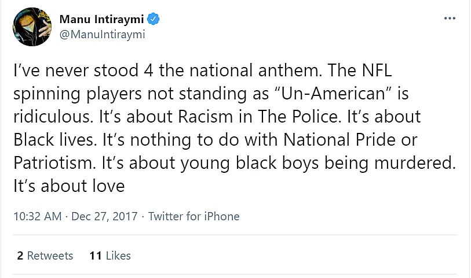Click the retweet count number 2
This screenshot has height=278, width=471.
pyautogui.click(x=20, y=255)
